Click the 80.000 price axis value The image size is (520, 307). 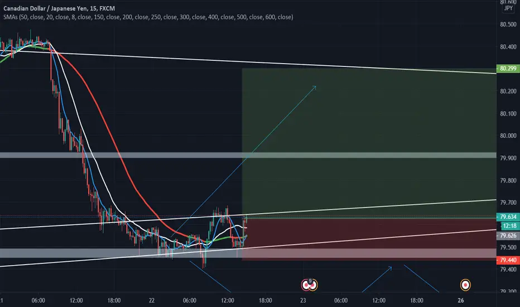tap(508, 136)
